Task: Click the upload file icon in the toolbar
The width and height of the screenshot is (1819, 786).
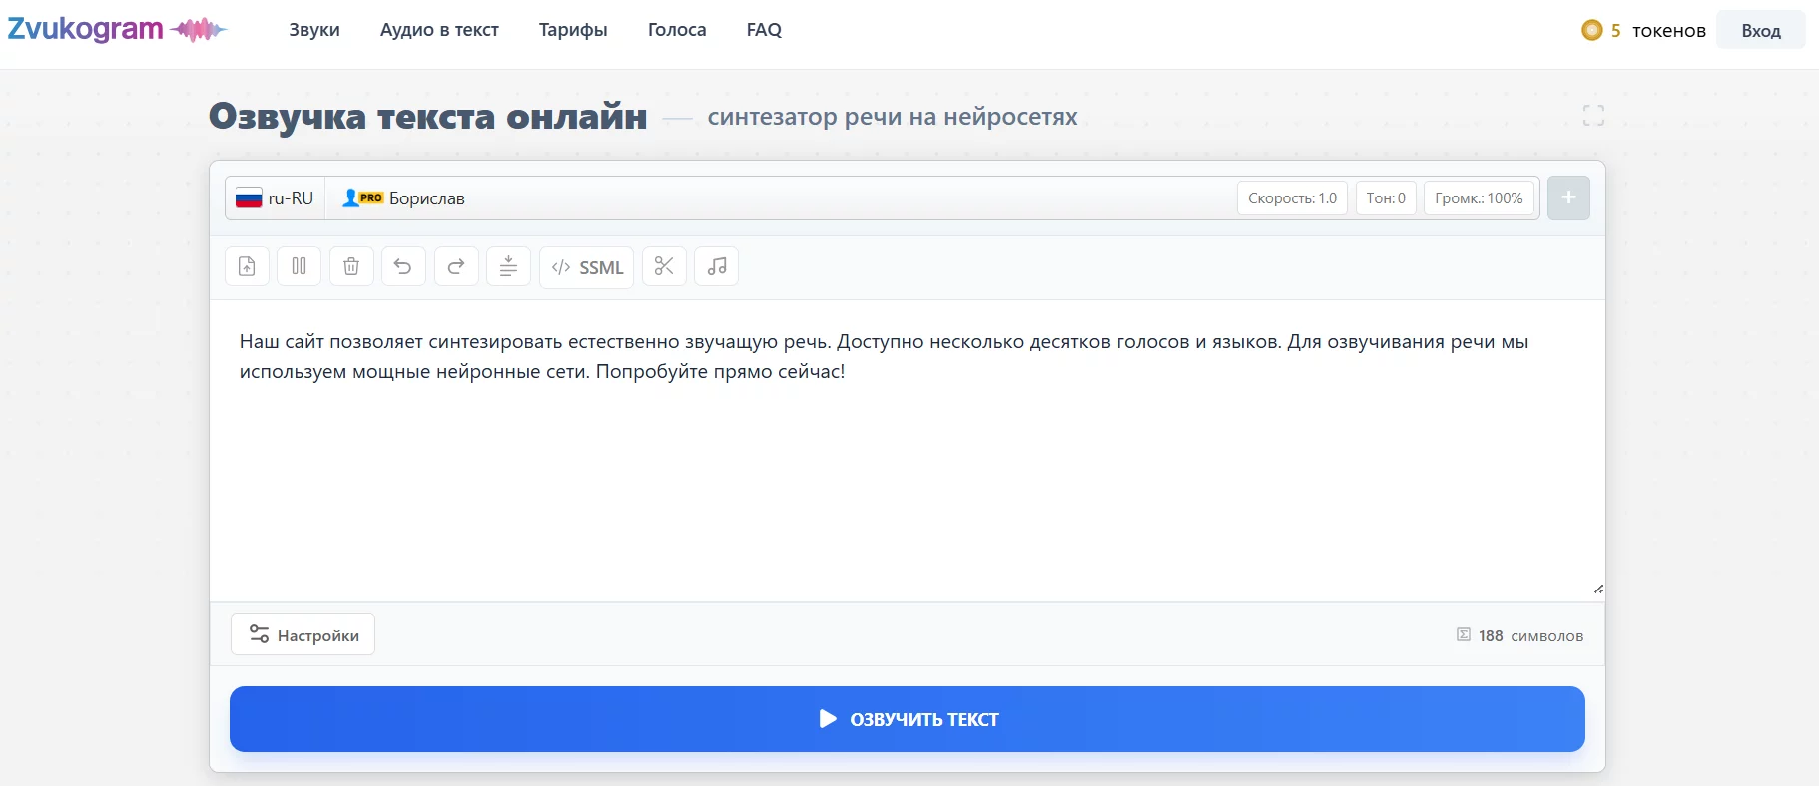Action: (x=247, y=267)
